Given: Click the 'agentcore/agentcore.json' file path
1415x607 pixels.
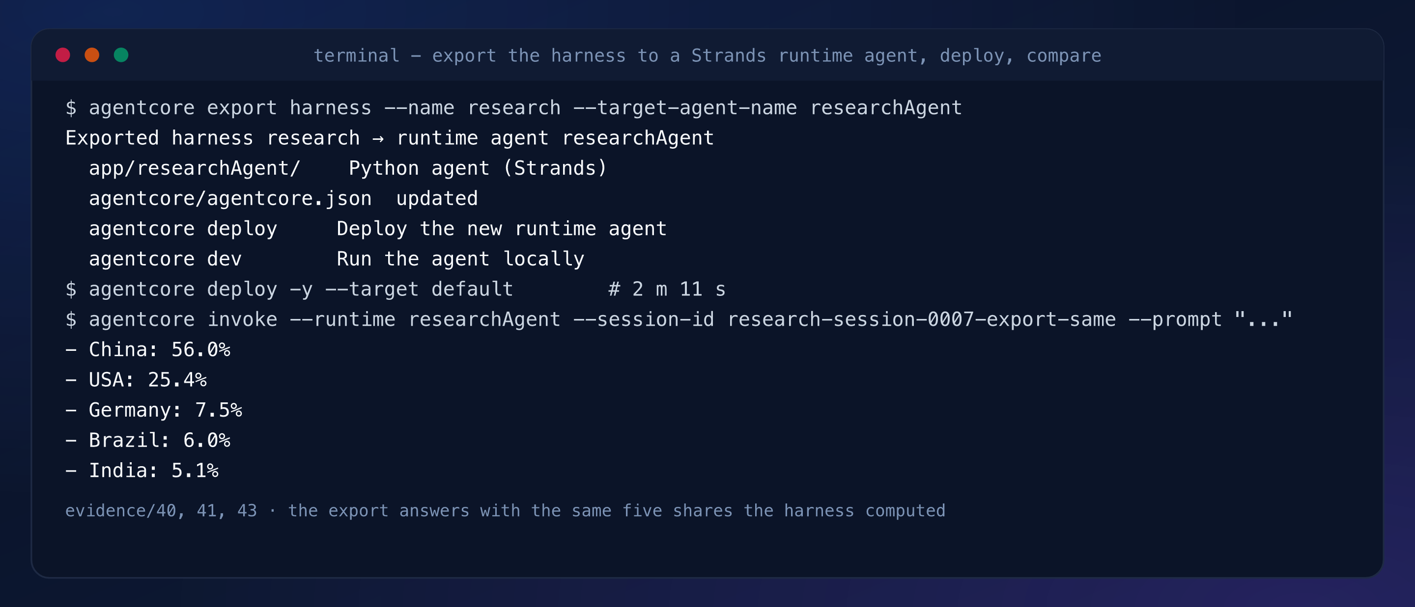Looking at the screenshot, I should (x=230, y=198).
